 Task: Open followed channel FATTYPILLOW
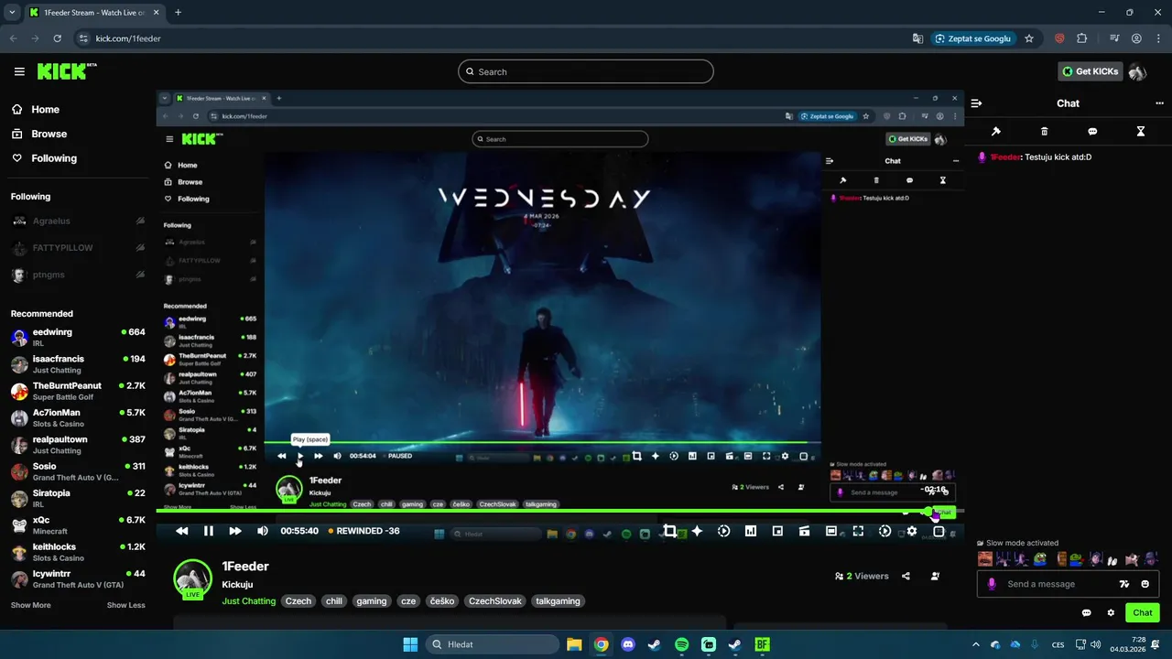pyautogui.click(x=78, y=248)
